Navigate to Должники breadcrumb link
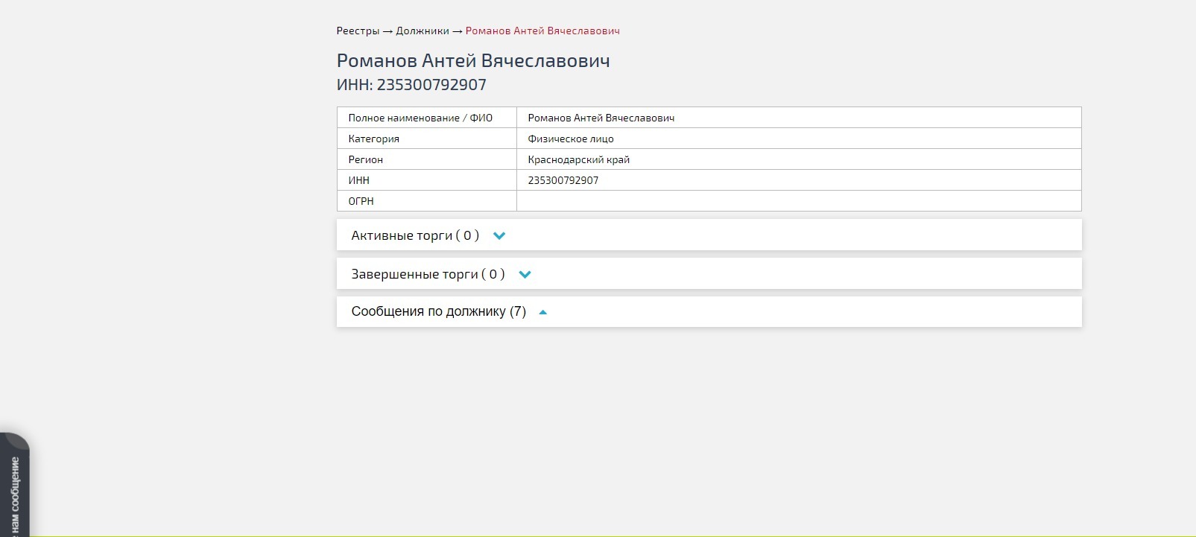Image resolution: width=1196 pixels, height=537 pixels. click(423, 31)
